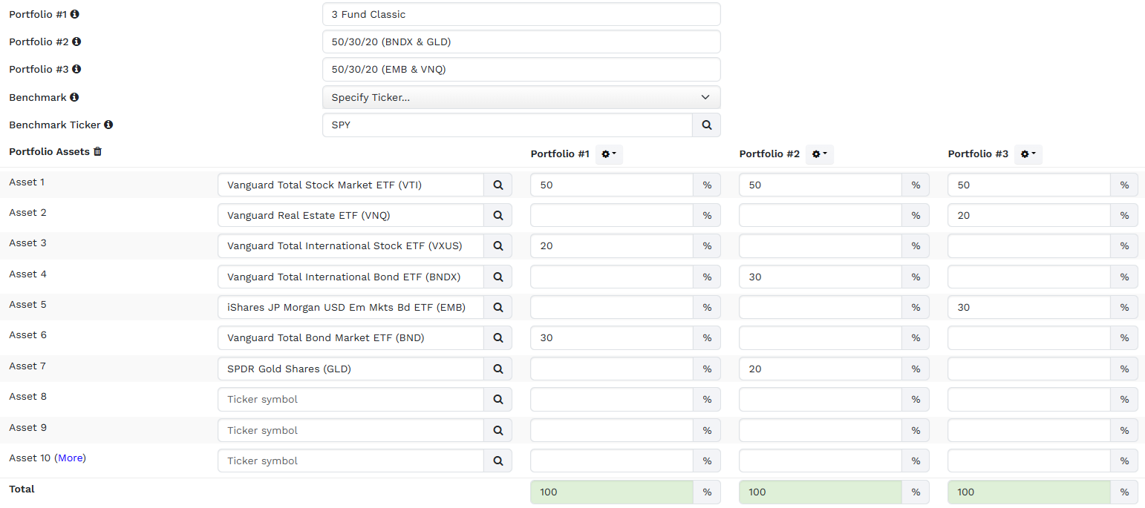The height and width of the screenshot is (508, 1145).
Task: Open the Portfolio #3 gear settings menu
Action: 1028,154
